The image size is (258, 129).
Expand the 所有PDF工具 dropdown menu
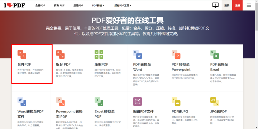[x=123, y=5]
